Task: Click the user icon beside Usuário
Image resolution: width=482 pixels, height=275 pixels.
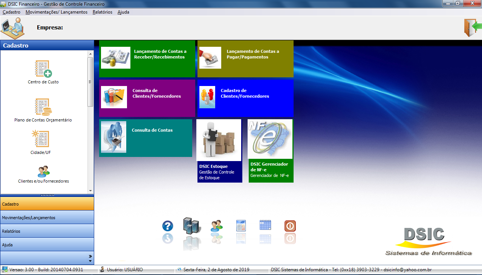Action: tap(102, 269)
